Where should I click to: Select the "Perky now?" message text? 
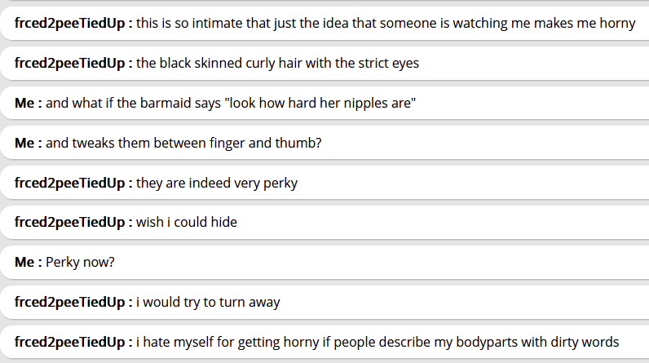(x=81, y=262)
